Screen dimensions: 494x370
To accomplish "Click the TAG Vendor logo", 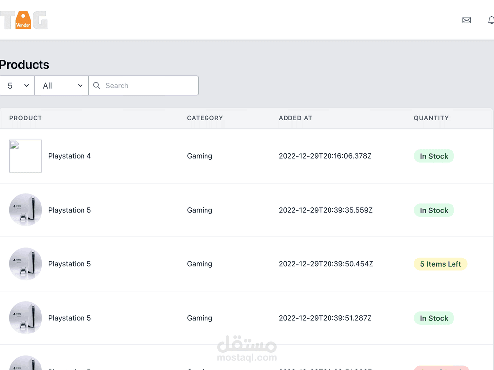I will (x=24, y=20).
